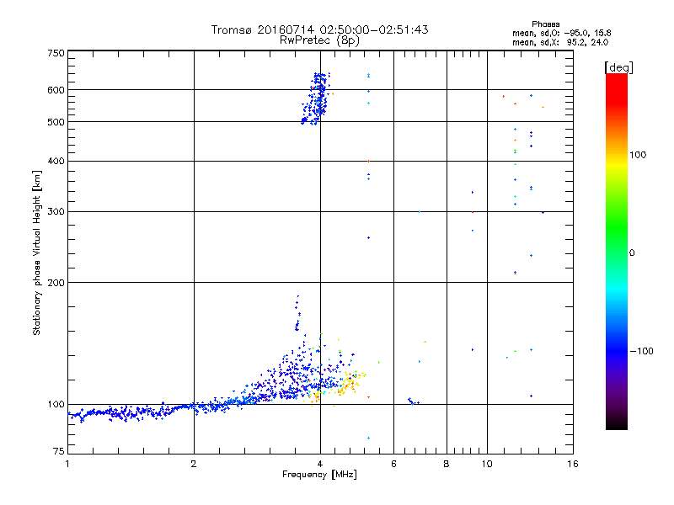The width and height of the screenshot is (674, 505).
Task: Click the 'mean, sd,X: 95.2, 24.0' text
Action: (x=560, y=42)
